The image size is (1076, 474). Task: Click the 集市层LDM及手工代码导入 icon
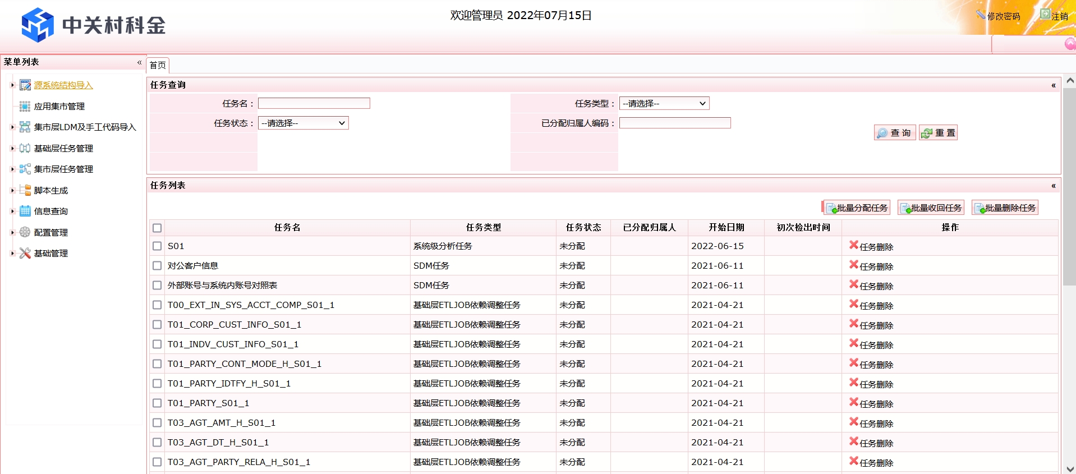click(x=25, y=127)
